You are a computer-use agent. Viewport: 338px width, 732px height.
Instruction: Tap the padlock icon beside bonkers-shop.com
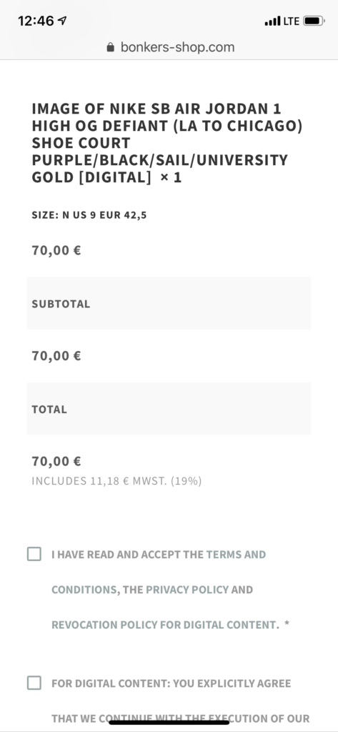(x=111, y=47)
